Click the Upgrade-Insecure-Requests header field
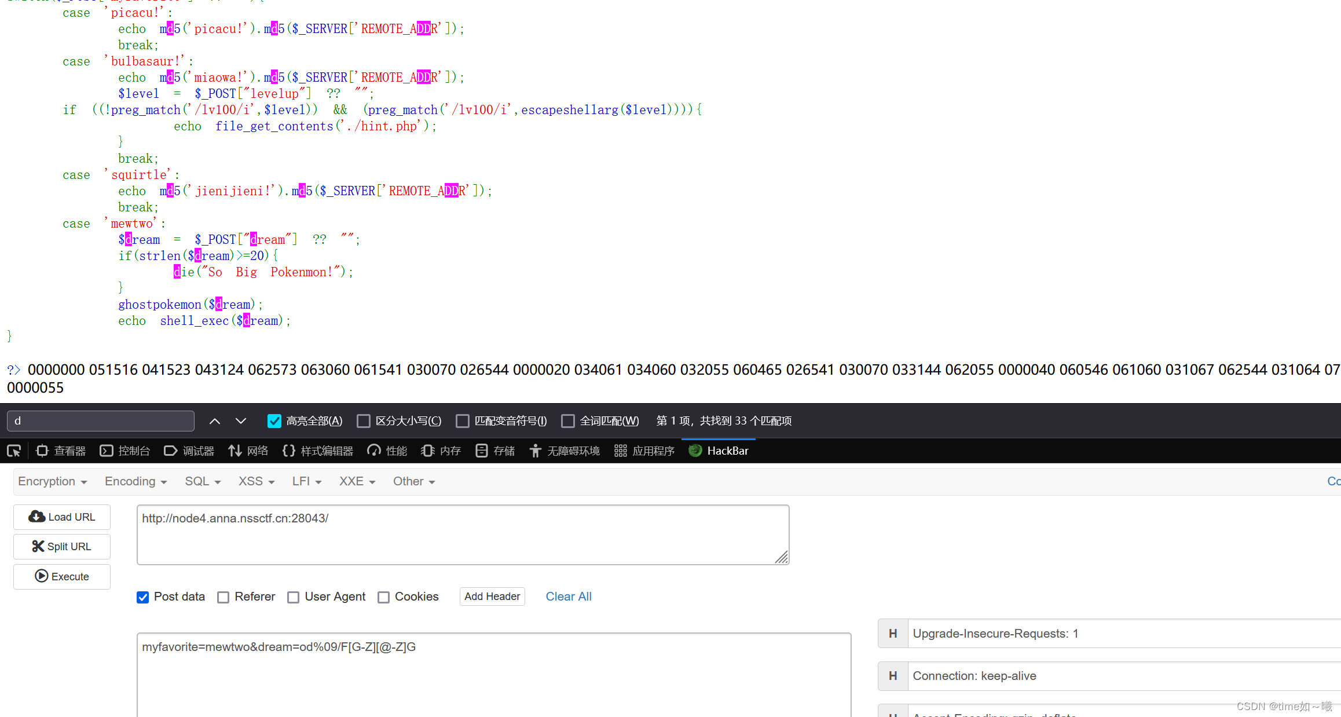 tap(1124, 634)
